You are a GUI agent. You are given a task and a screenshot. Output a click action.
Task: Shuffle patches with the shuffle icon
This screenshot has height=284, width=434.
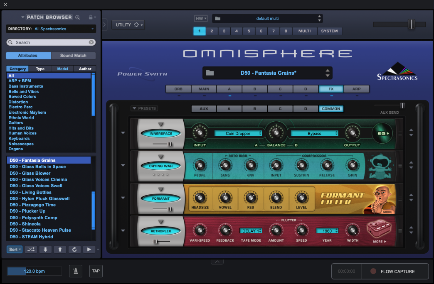point(31,250)
